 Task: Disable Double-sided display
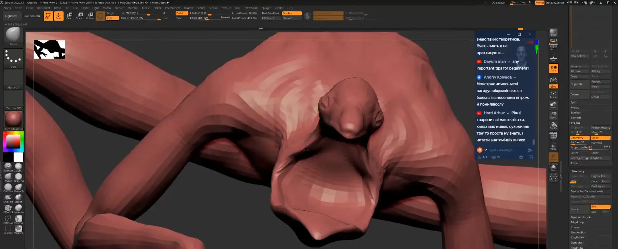292,13
